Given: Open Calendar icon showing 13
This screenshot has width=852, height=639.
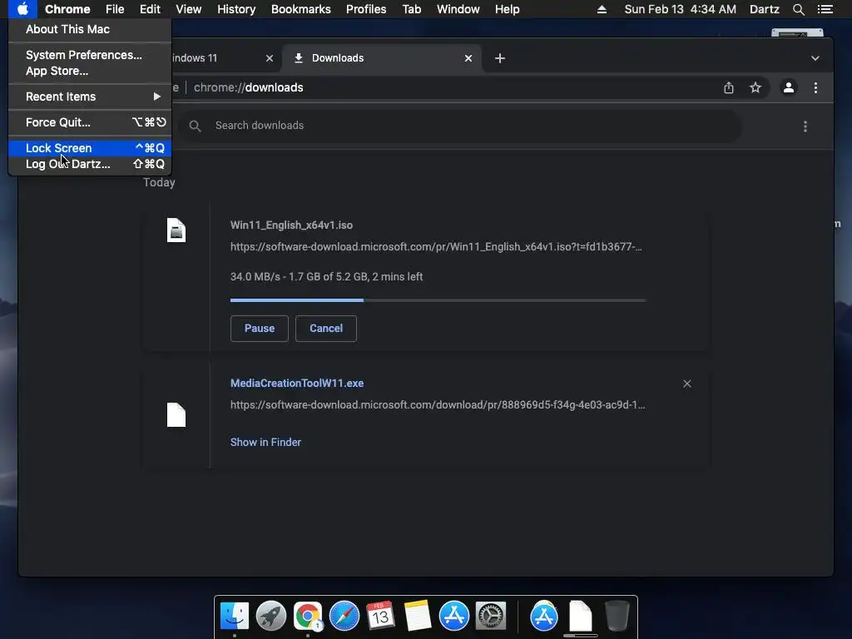Looking at the screenshot, I should [x=380, y=616].
